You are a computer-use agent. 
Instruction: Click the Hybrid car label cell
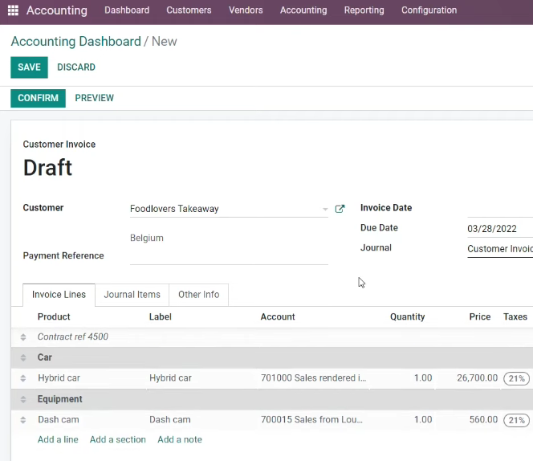pos(170,378)
